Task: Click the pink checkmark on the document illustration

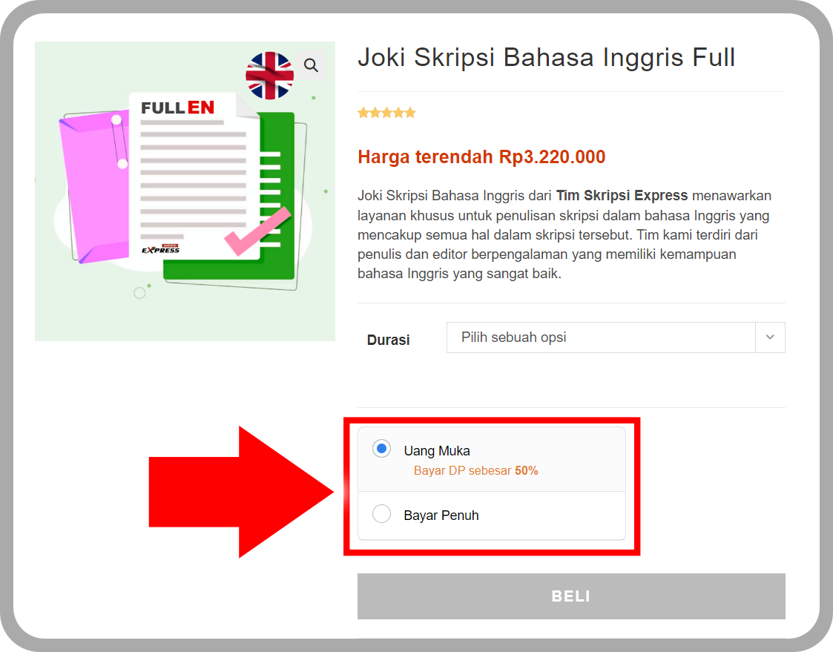Action: click(x=257, y=231)
